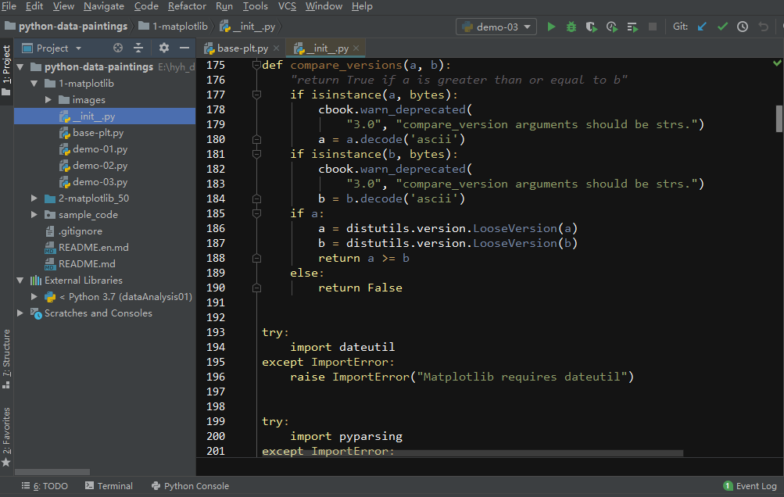Expand the sample_code folder
Screen dimensions: 784x497
[34, 214]
